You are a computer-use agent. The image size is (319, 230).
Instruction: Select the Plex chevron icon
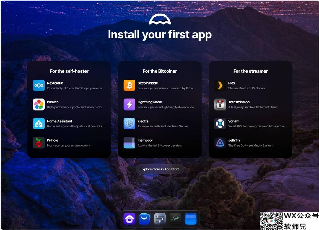pyautogui.click(x=220, y=85)
